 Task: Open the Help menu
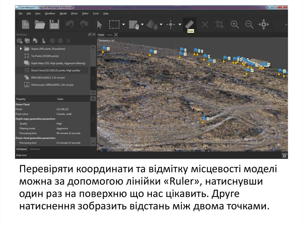[106, 14]
